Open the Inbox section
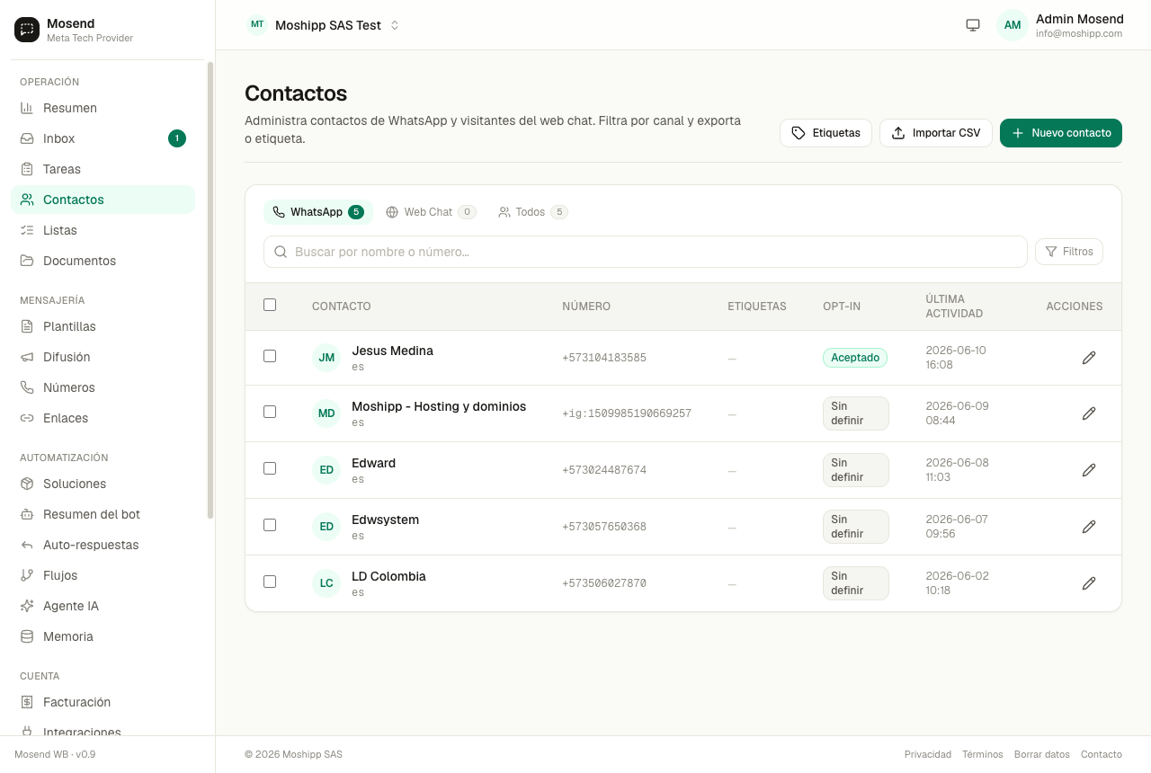This screenshot has height=773, width=1151. [103, 138]
